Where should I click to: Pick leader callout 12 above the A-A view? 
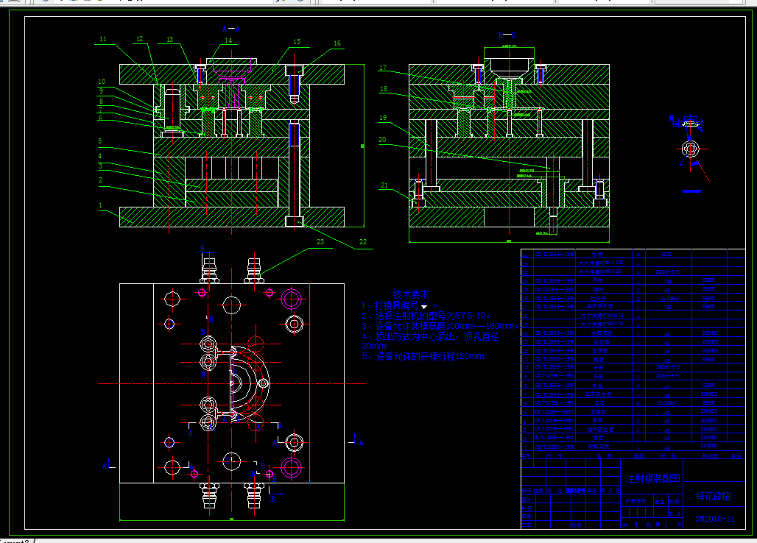[x=139, y=39]
